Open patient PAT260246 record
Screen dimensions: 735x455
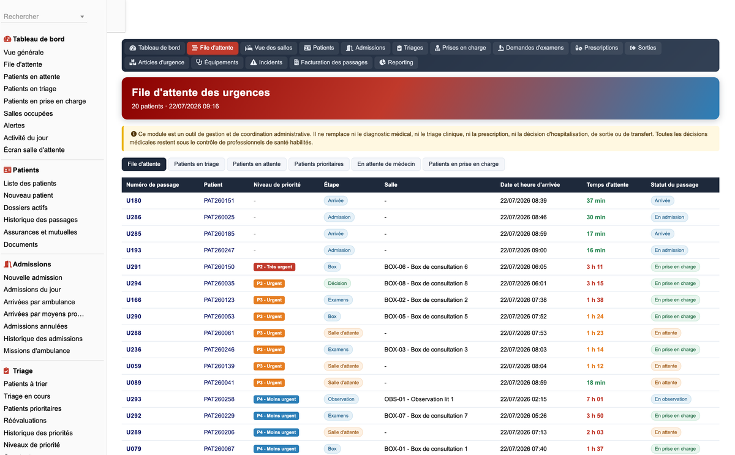[x=219, y=350]
